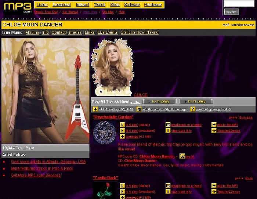Screen dimensions: 257x199
Task: Open the Psychedelic Garden track title link
Action: point(113,117)
